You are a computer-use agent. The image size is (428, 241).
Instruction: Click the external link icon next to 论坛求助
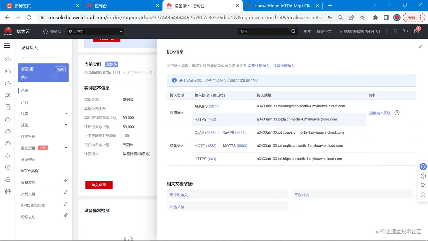click(x=65, y=215)
